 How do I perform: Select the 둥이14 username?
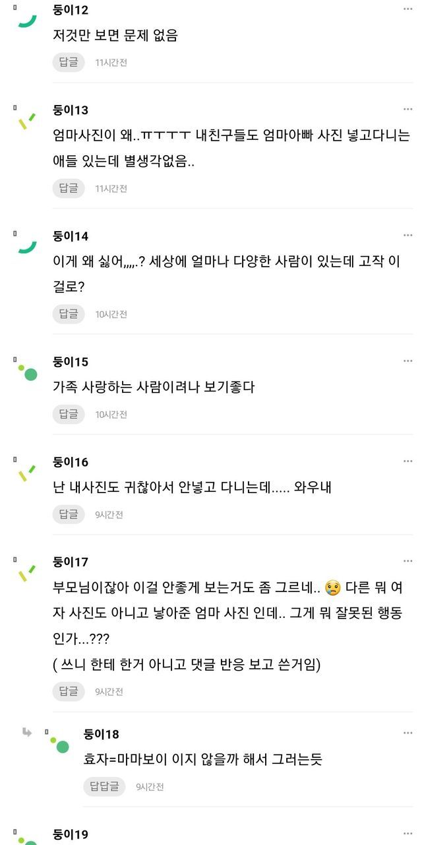pyautogui.click(x=71, y=236)
